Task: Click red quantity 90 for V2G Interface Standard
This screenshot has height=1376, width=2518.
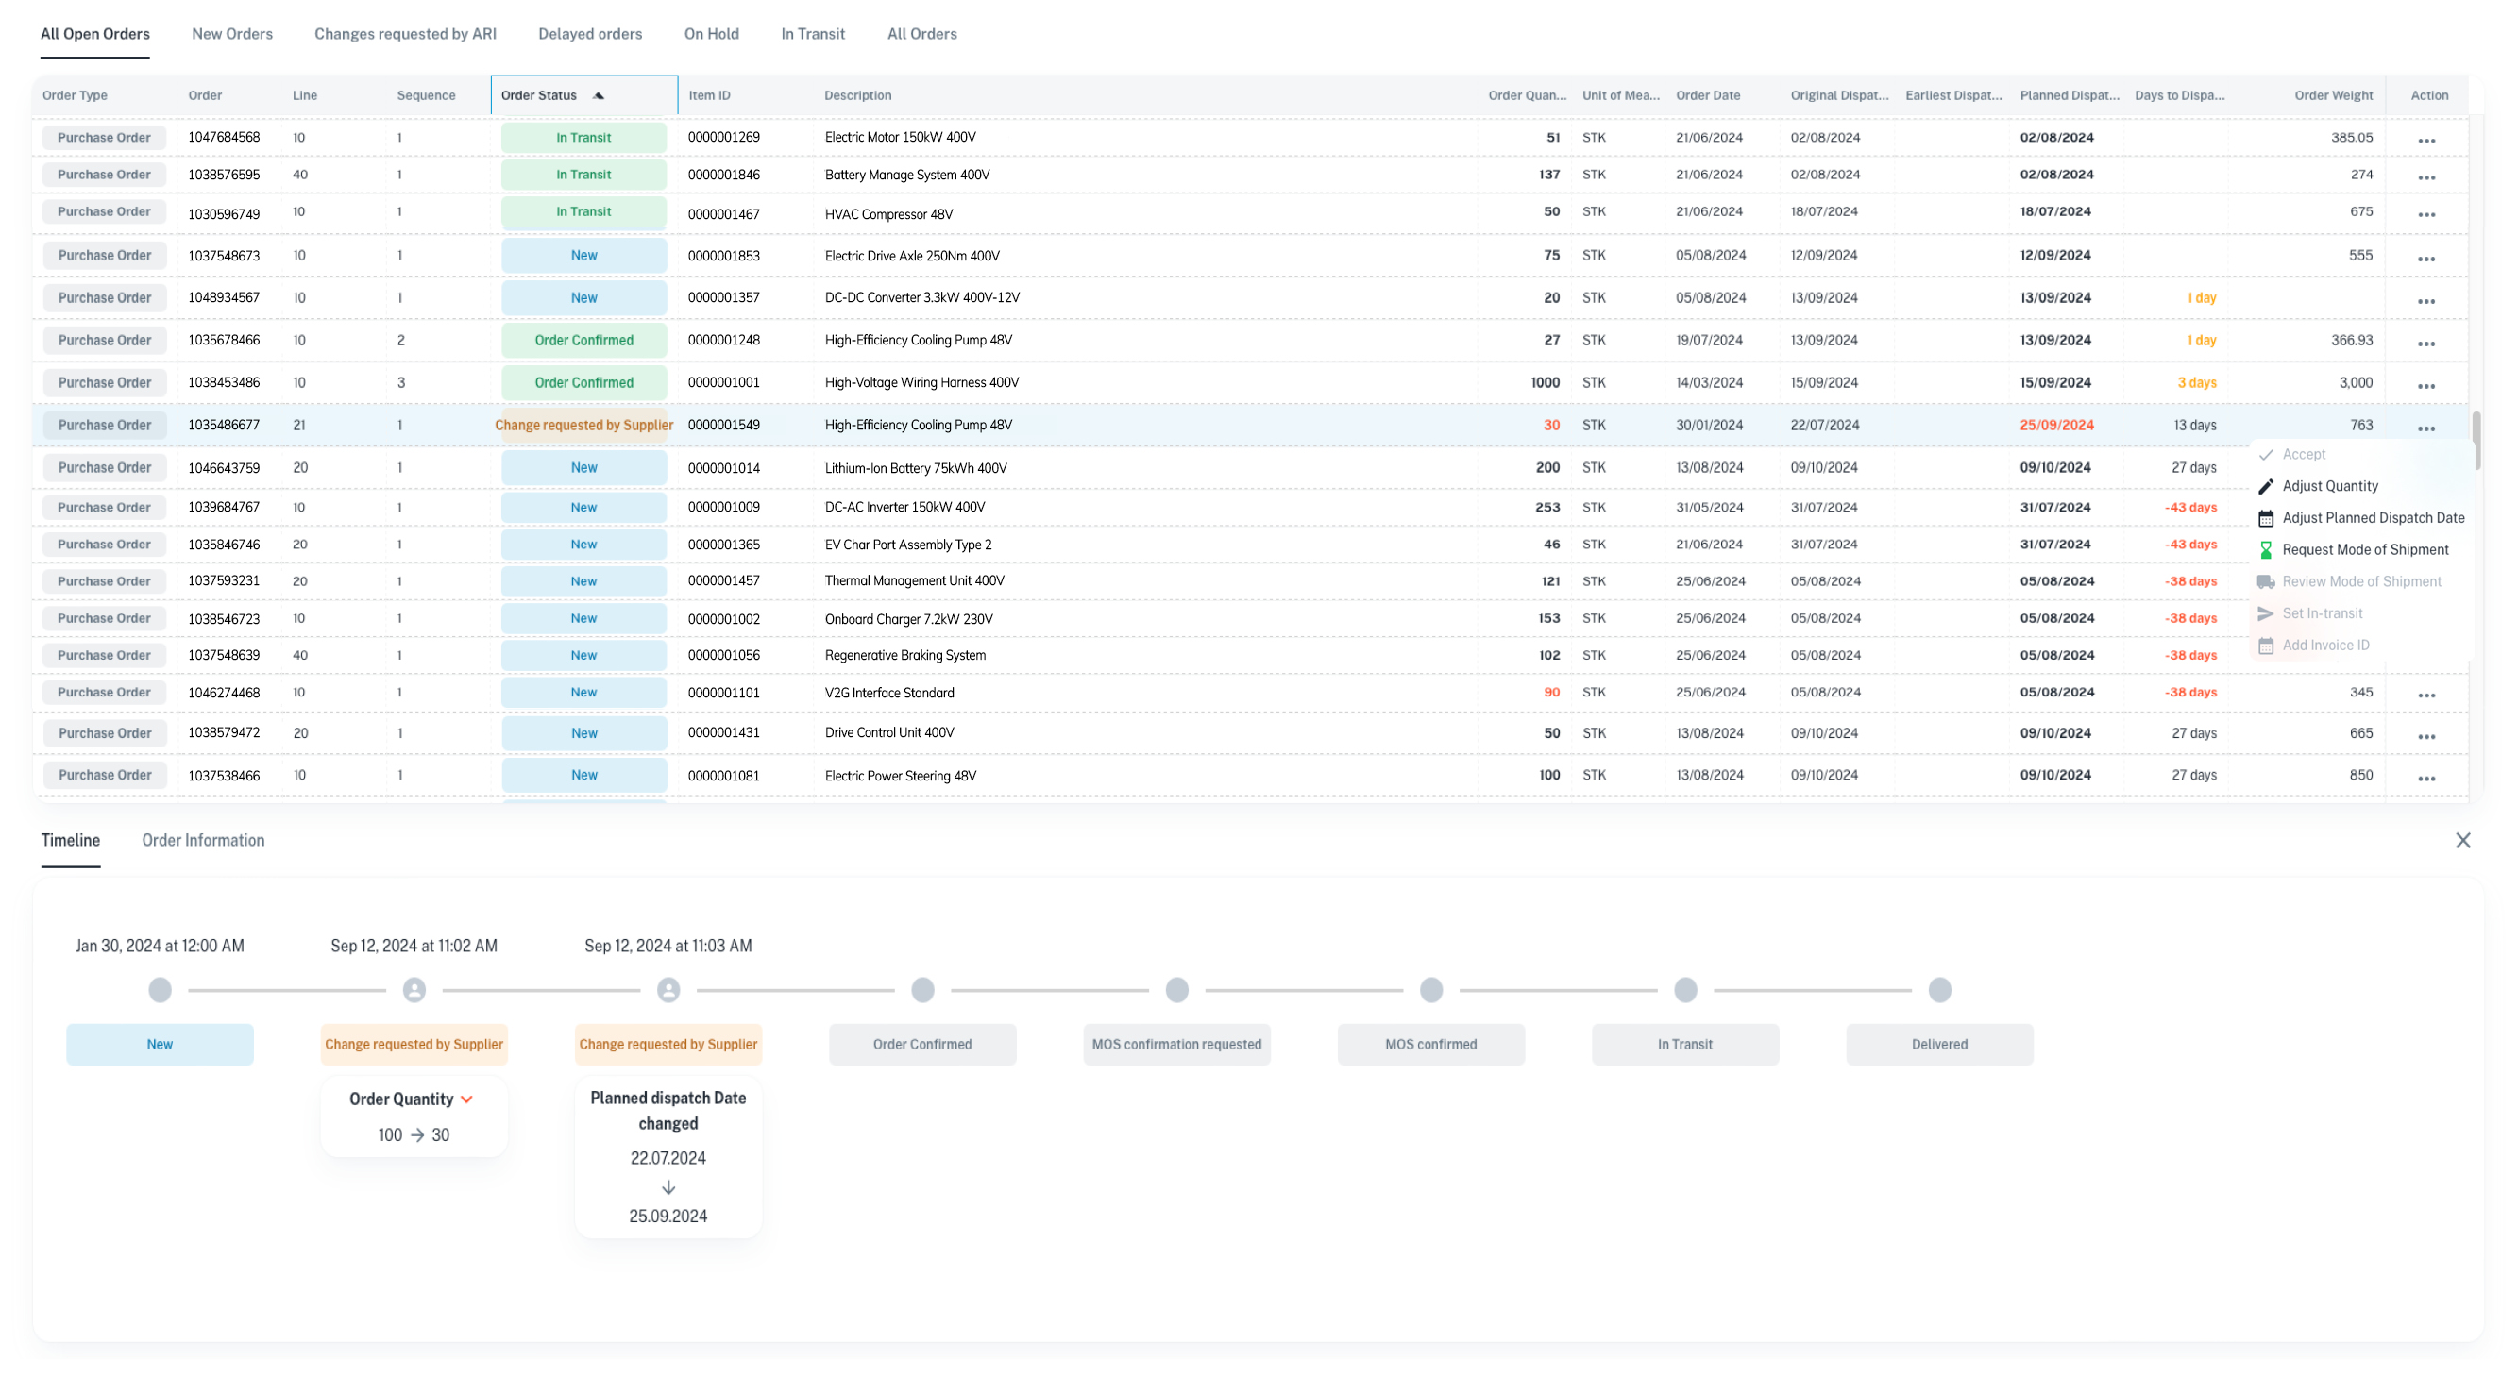Action: tap(1551, 692)
